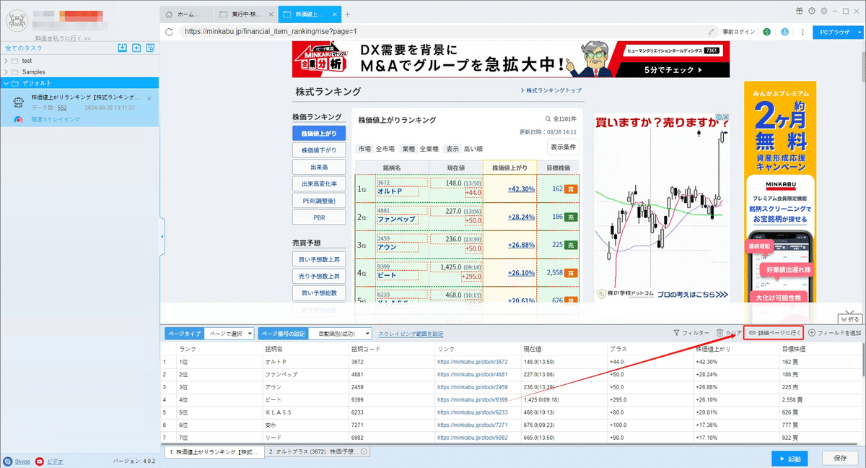Screen dimensions: 866x468
Task: Click the URL address bar
Action: (x=440, y=32)
